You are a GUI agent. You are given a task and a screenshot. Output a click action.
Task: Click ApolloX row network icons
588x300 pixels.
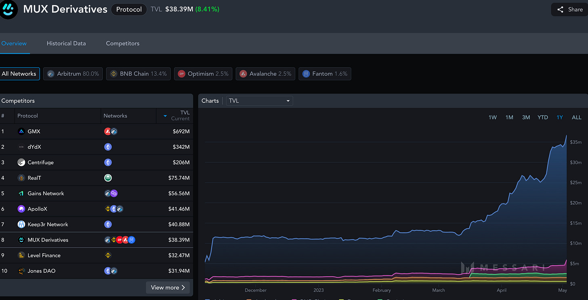113,209
